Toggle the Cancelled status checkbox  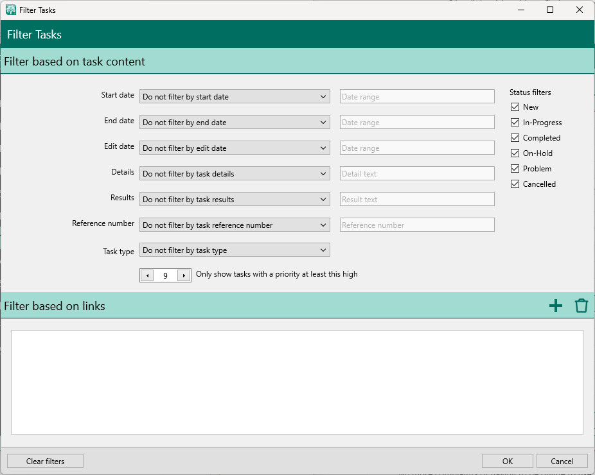pyautogui.click(x=515, y=184)
